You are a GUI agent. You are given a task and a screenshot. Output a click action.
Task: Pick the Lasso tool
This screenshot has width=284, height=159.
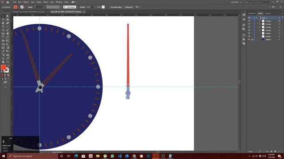pos(8,19)
